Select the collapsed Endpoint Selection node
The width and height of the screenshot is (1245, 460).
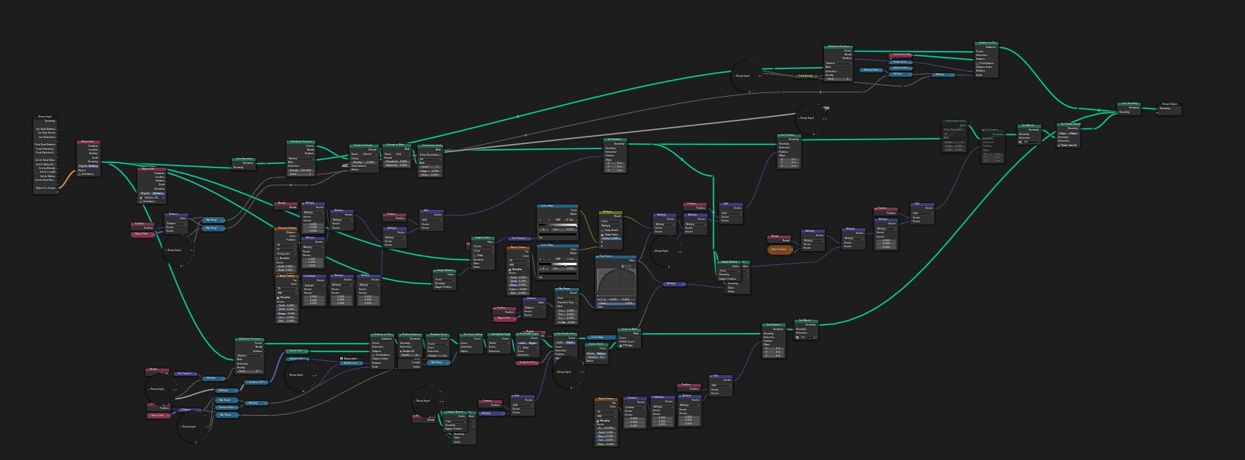[527, 363]
